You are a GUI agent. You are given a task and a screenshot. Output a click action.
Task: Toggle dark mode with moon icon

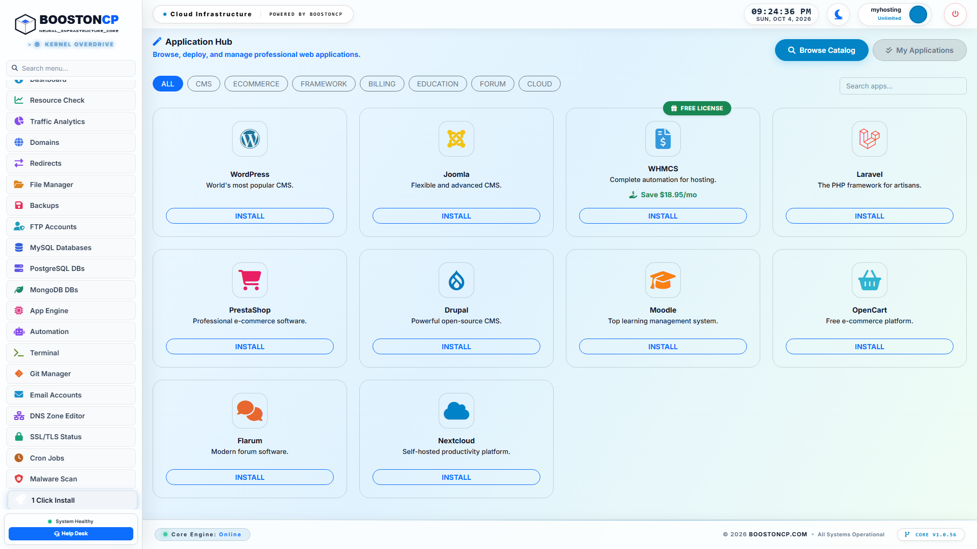click(x=838, y=14)
